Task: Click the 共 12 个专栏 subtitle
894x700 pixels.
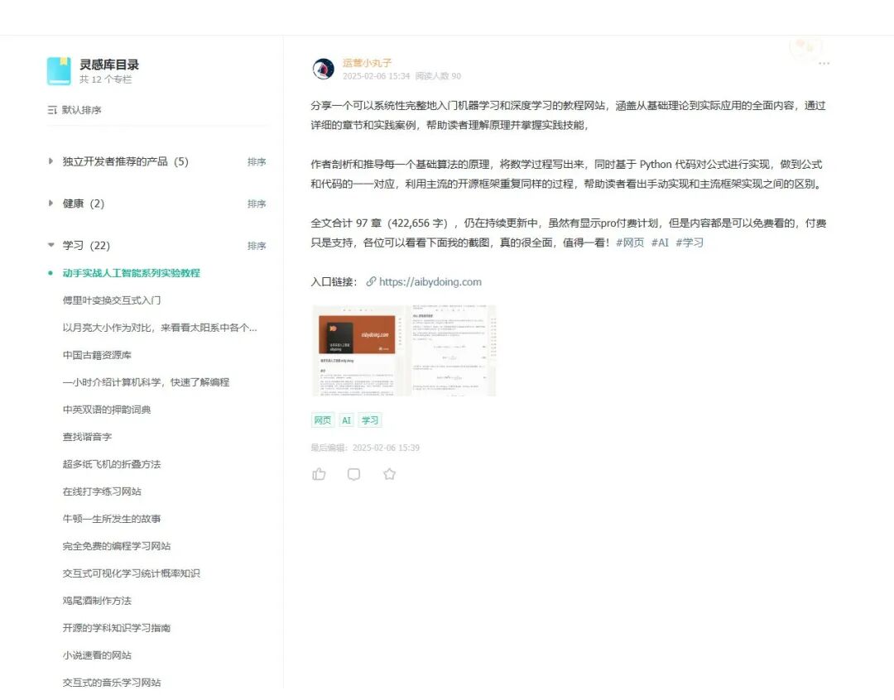Action: pos(105,79)
